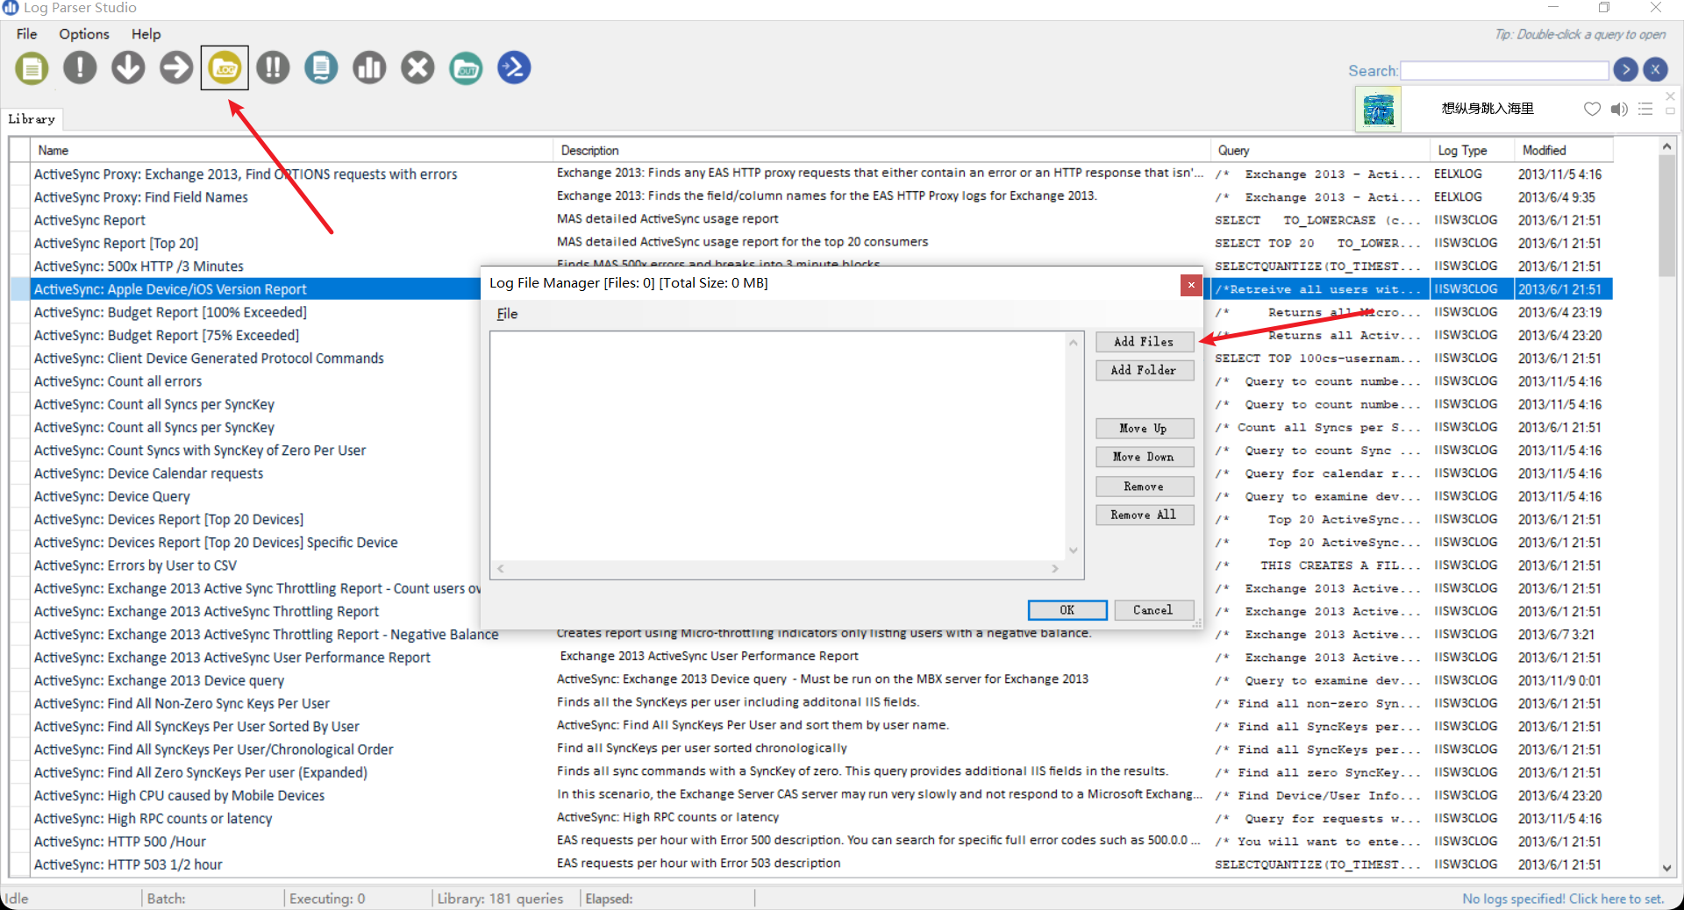
Task: Select 'ActiveSync Report [Top 20]' query
Action: coord(116,243)
